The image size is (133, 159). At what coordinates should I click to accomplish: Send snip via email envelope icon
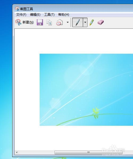point(60,22)
